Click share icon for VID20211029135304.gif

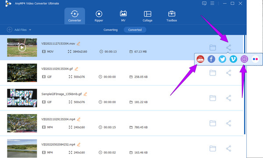229,73
